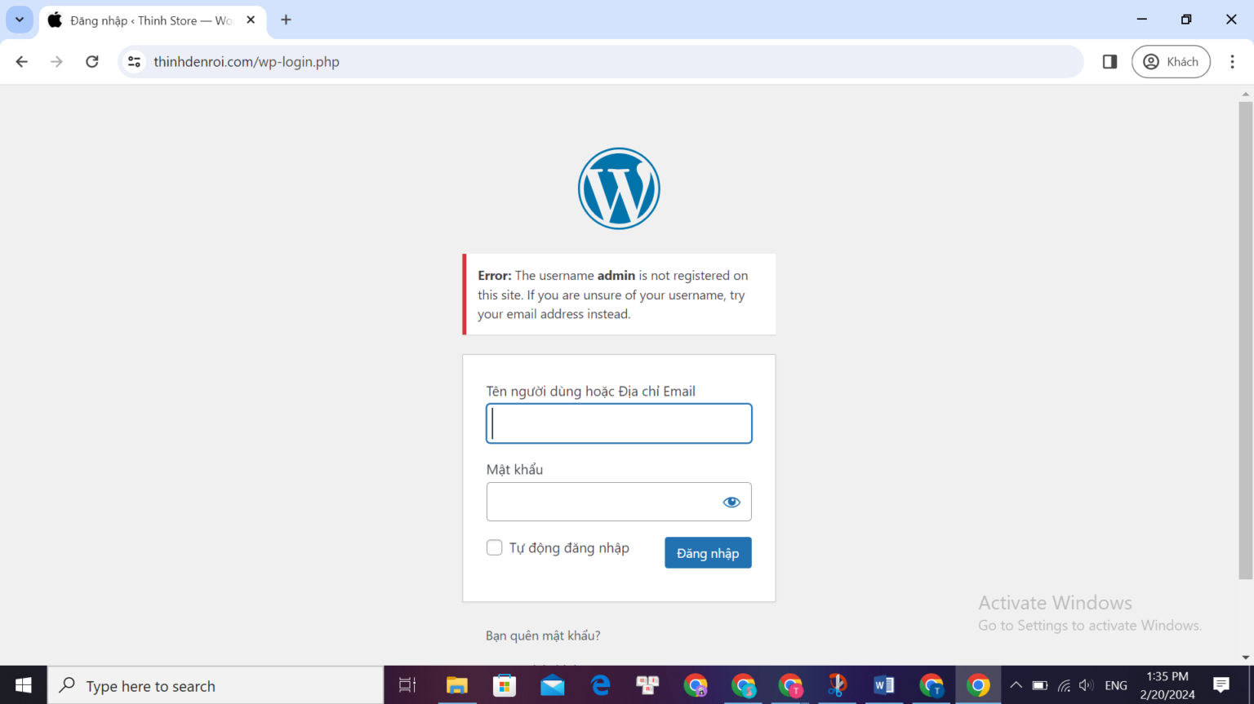
Task: Show the password using the eye icon
Action: [x=731, y=501]
